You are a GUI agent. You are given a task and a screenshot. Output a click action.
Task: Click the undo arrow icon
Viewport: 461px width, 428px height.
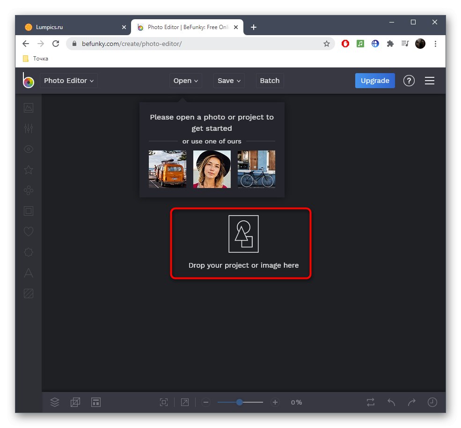coord(391,402)
